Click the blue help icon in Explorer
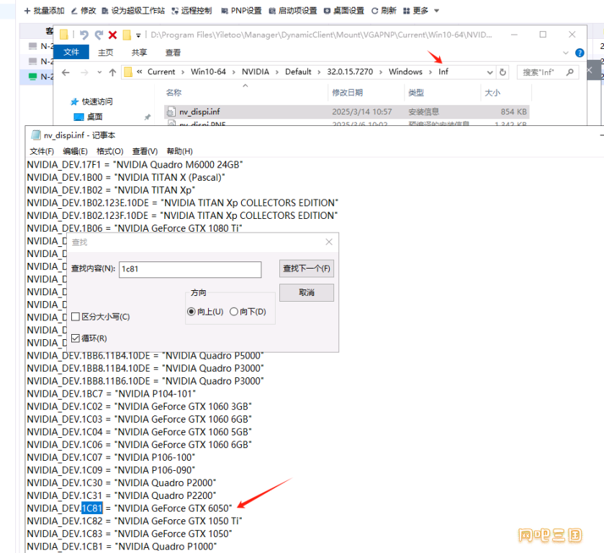 [x=580, y=53]
